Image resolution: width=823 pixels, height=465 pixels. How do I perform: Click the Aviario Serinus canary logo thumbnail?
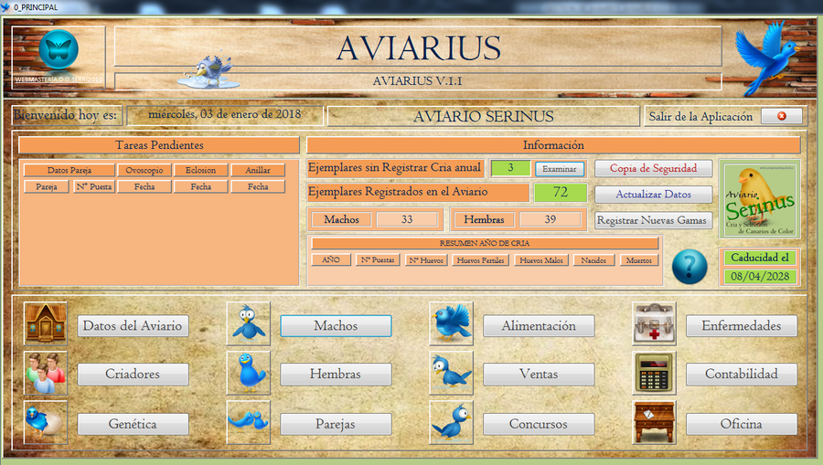[759, 200]
